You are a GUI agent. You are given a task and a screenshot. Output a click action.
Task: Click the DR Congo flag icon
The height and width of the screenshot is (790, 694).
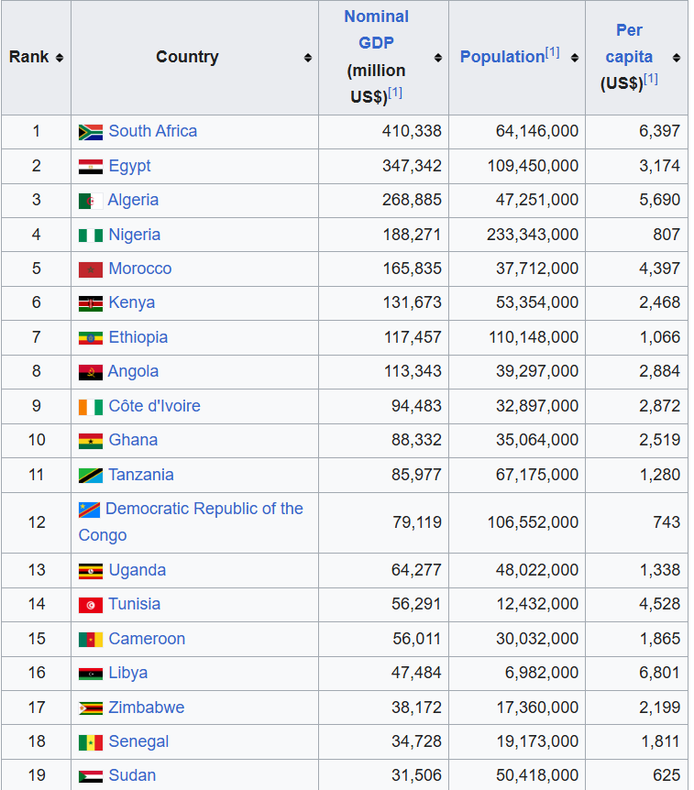click(x=89, y=510)
